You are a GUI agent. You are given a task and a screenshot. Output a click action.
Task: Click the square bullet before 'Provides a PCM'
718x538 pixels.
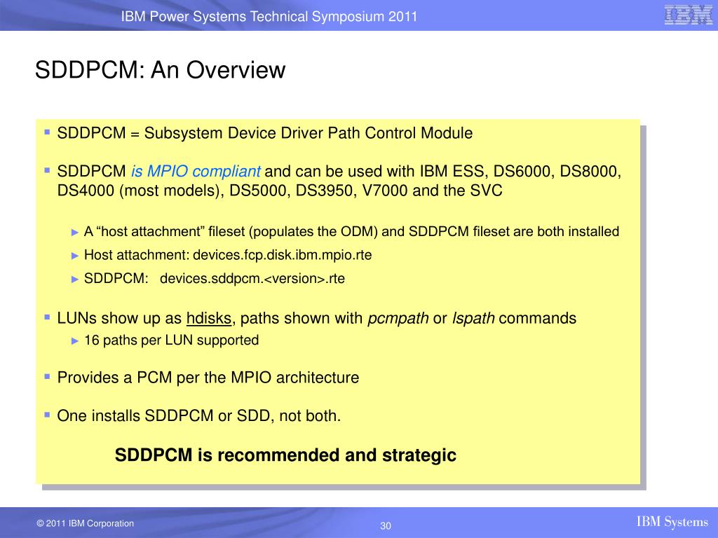click(x=47, y=376)
